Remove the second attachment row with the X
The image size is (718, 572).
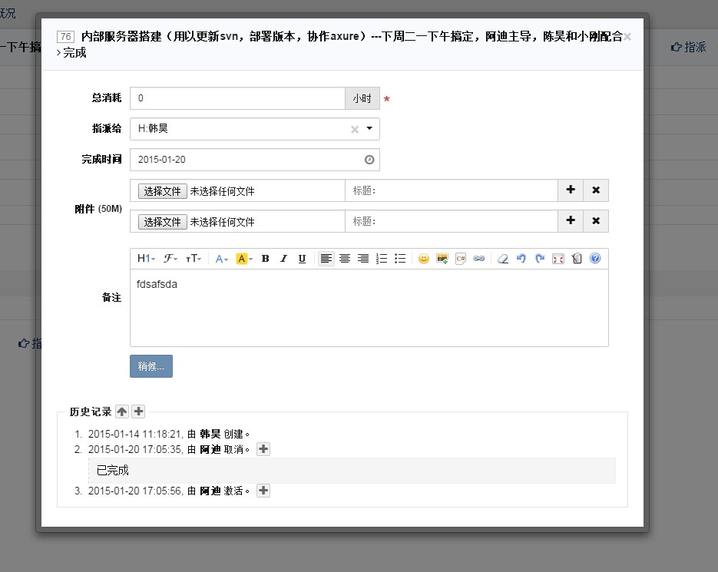[x=596, y=221]
